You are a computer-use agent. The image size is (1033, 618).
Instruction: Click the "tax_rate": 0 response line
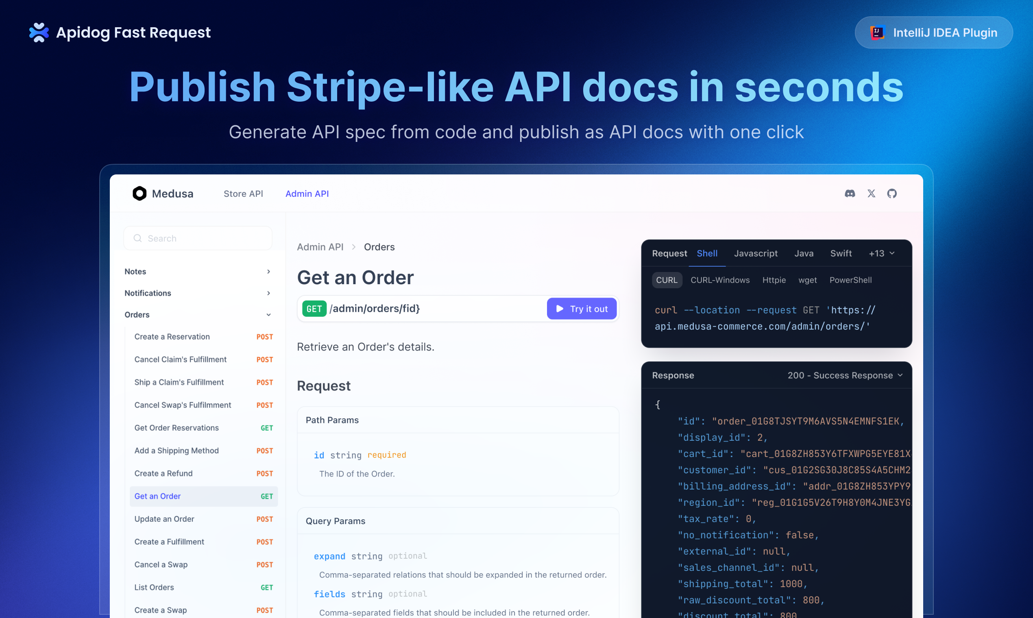click(717, 519)
